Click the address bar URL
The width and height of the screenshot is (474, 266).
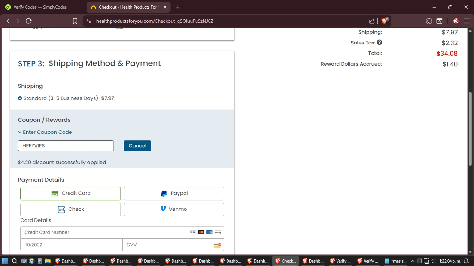155,21
